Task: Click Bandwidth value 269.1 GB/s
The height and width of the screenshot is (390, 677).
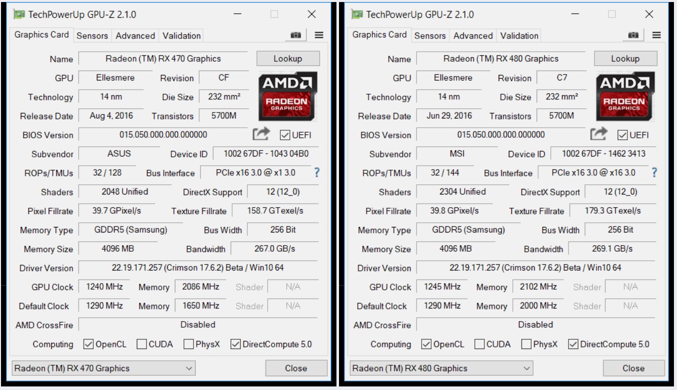Action: point(612,249)
